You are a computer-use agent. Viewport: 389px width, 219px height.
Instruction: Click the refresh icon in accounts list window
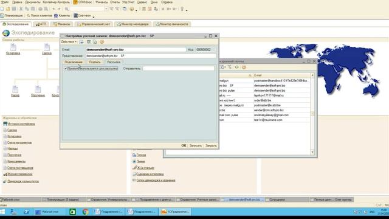tap(236, 68)
